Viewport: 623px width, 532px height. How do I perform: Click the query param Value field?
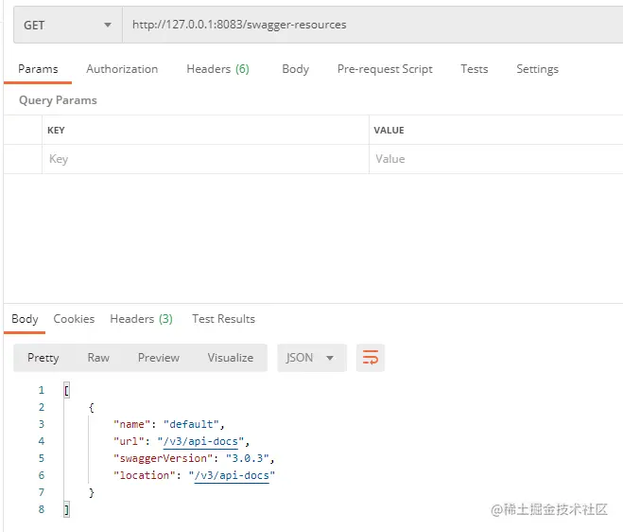(492, 159)
